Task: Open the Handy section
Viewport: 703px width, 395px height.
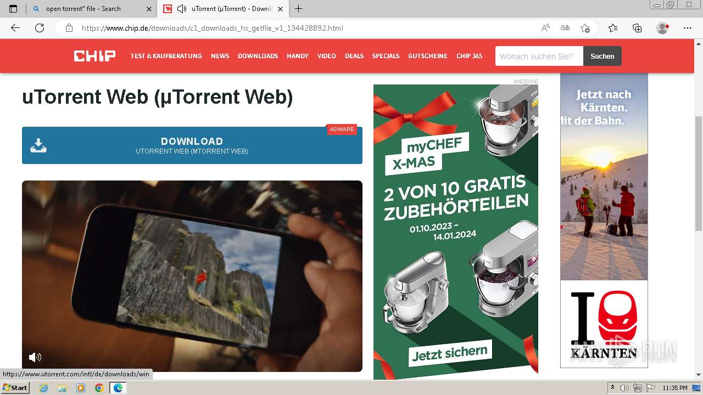Action: [297, 56]
